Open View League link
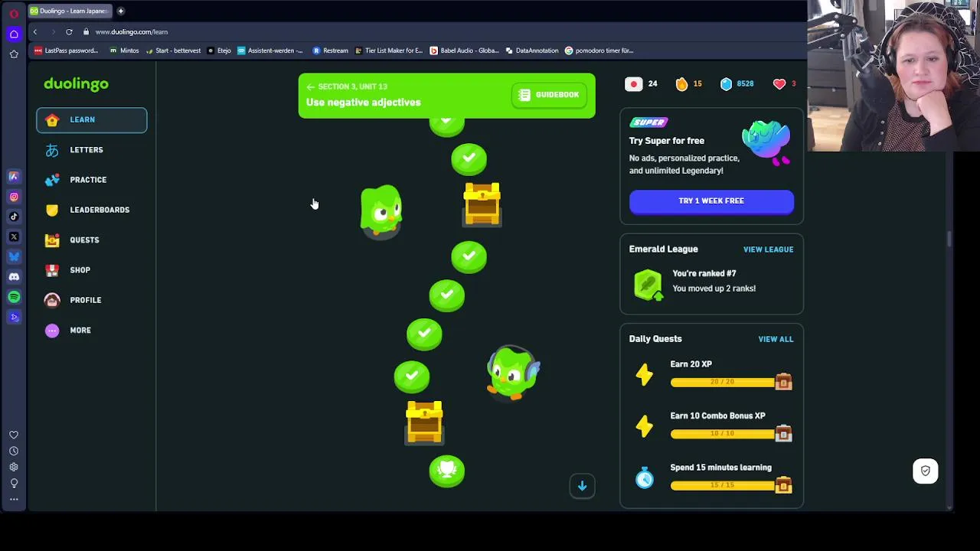This screenshot has width=980, height=551. point(768,249)
